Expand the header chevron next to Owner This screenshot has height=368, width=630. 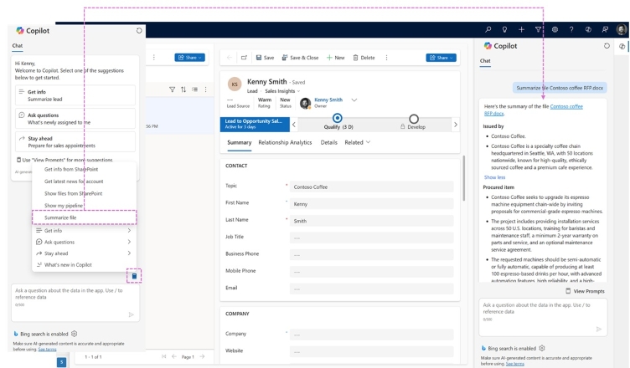354,100
